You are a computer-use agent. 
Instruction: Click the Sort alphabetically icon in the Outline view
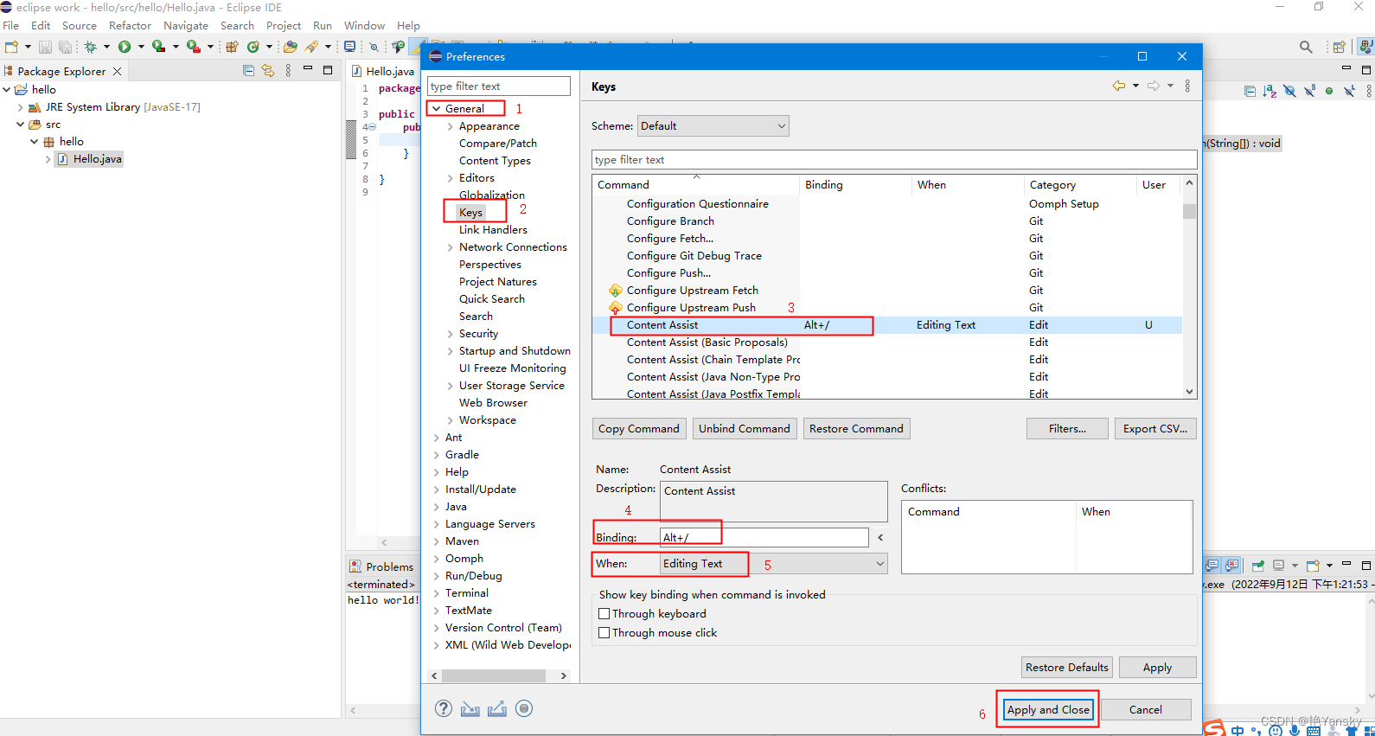pos(1269,91)
